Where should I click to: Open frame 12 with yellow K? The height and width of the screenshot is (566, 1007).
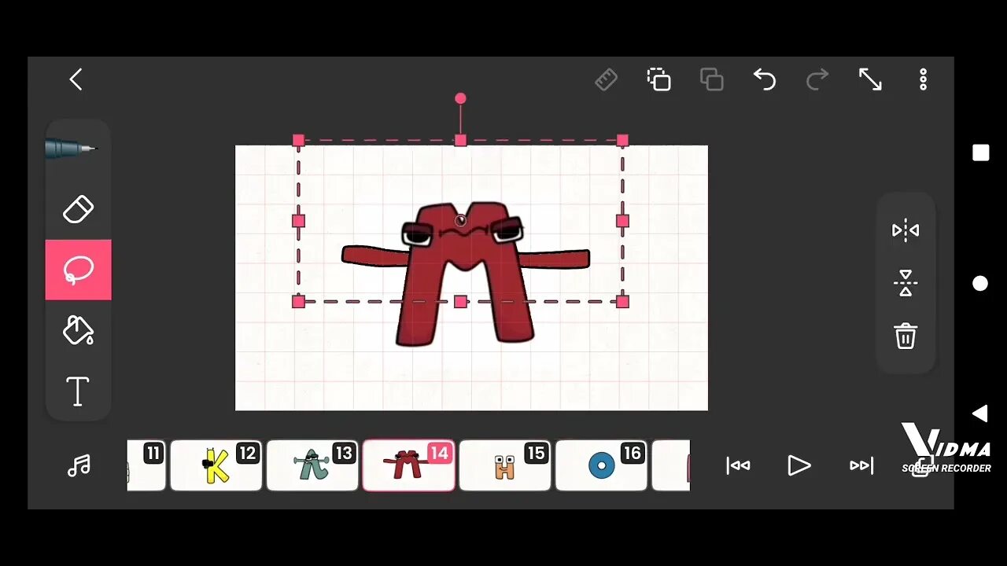[x=216, y=465]
